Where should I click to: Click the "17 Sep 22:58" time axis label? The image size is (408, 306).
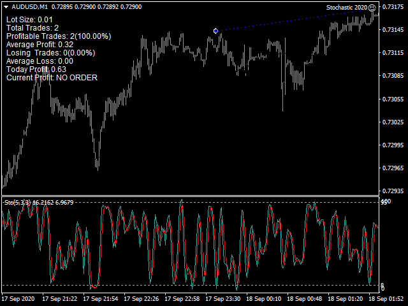(182, 299)
